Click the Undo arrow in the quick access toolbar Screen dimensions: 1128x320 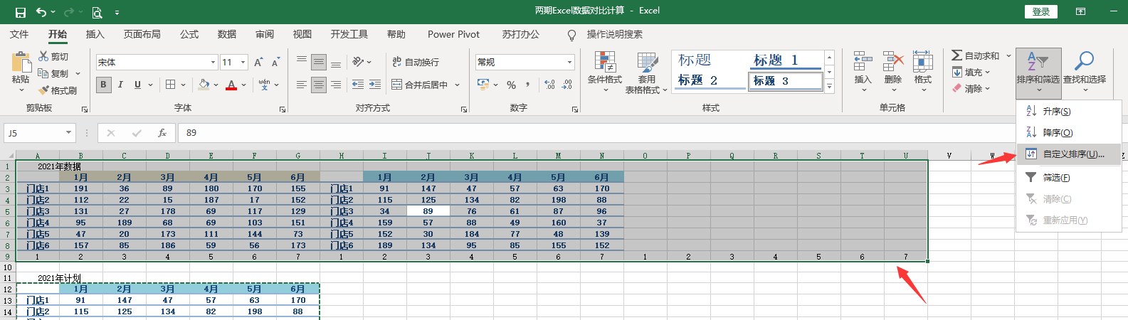click(41, 12)
